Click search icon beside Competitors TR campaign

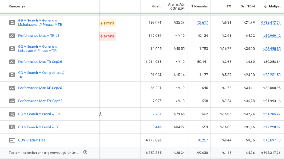click(12, 75)
